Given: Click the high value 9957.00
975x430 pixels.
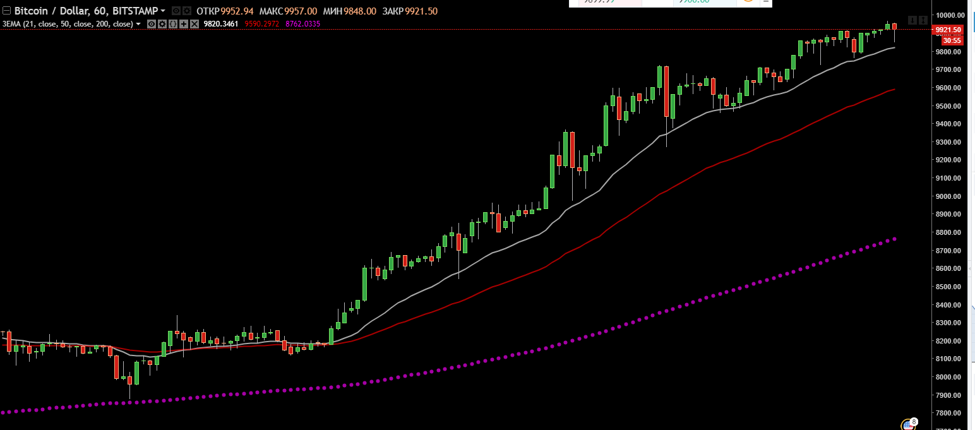Looking at the screenshot, I should [301, 11].
